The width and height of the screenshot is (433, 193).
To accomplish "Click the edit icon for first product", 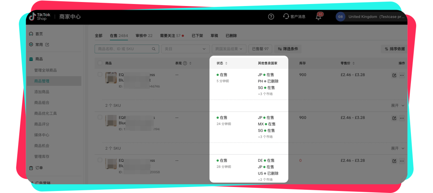I will click(x=394, y=75).
